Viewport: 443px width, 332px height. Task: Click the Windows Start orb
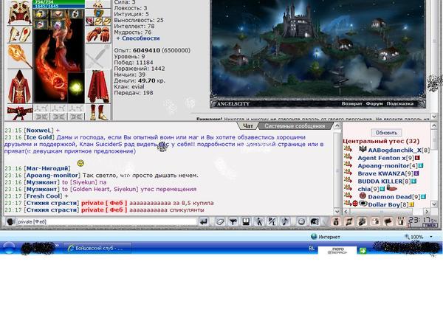tap(9, 249)
